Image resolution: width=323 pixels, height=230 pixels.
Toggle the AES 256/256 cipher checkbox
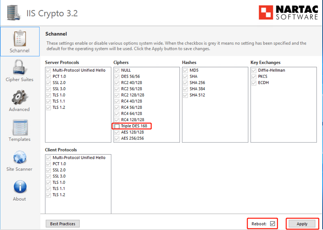click(x=117, y=138)
